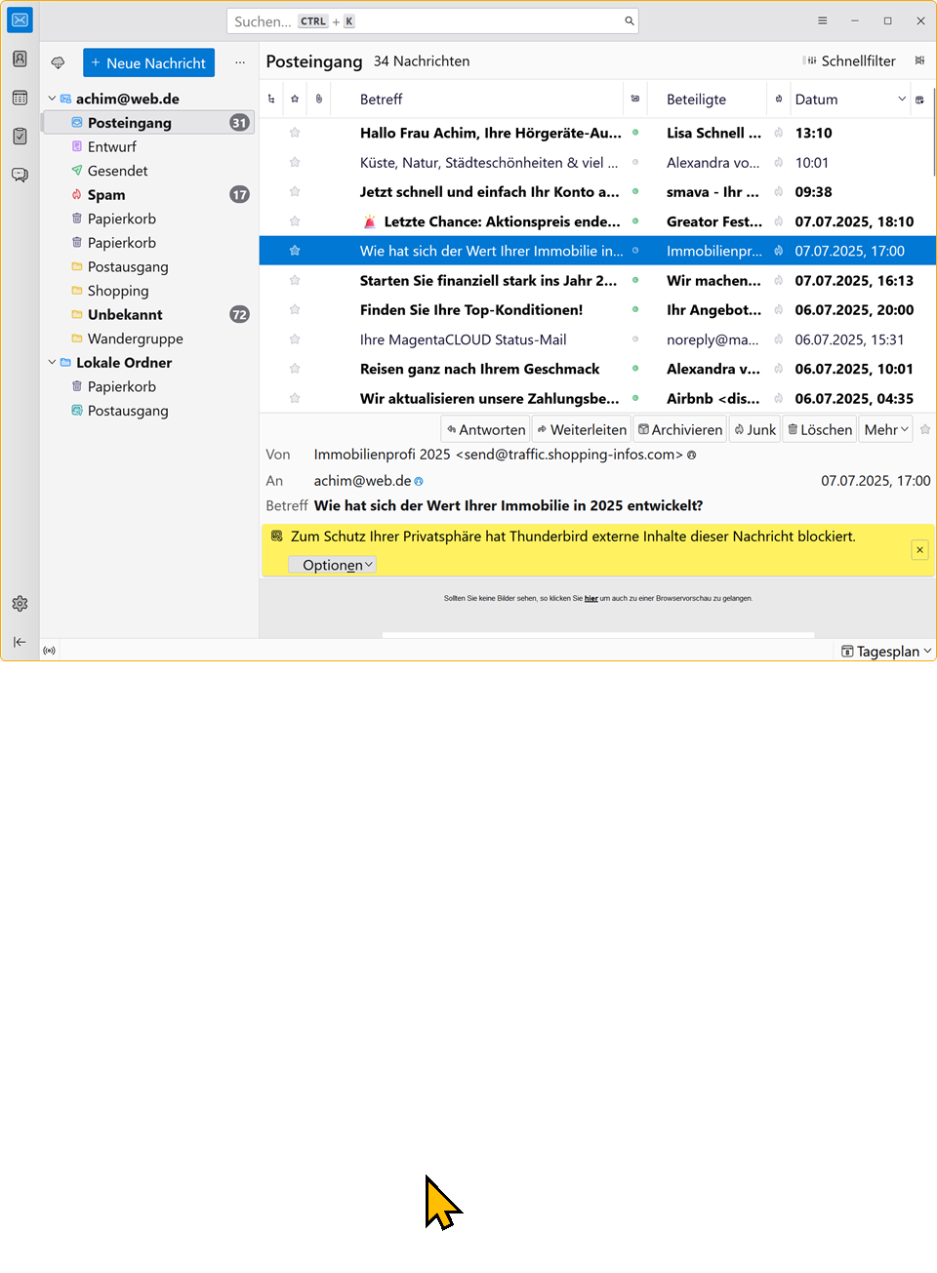
Task: Select the Spam folder
Action: click(106, 195)
